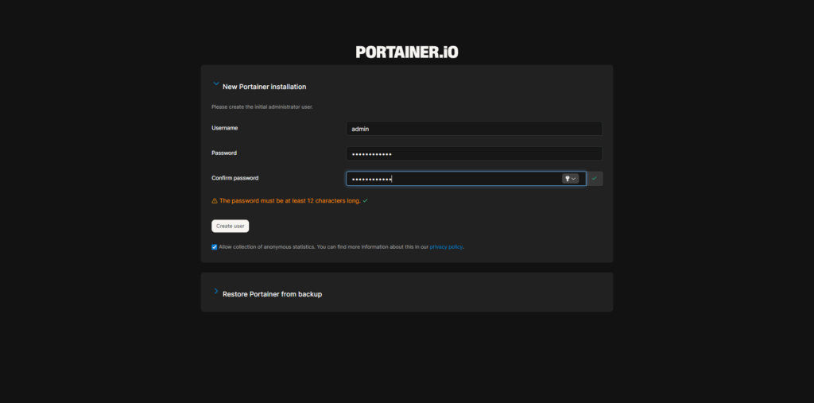Image resolution: width=814 pixels, height=403 pixels.
Task: Open the password manager key dropdown
Action: click(570, 179)
